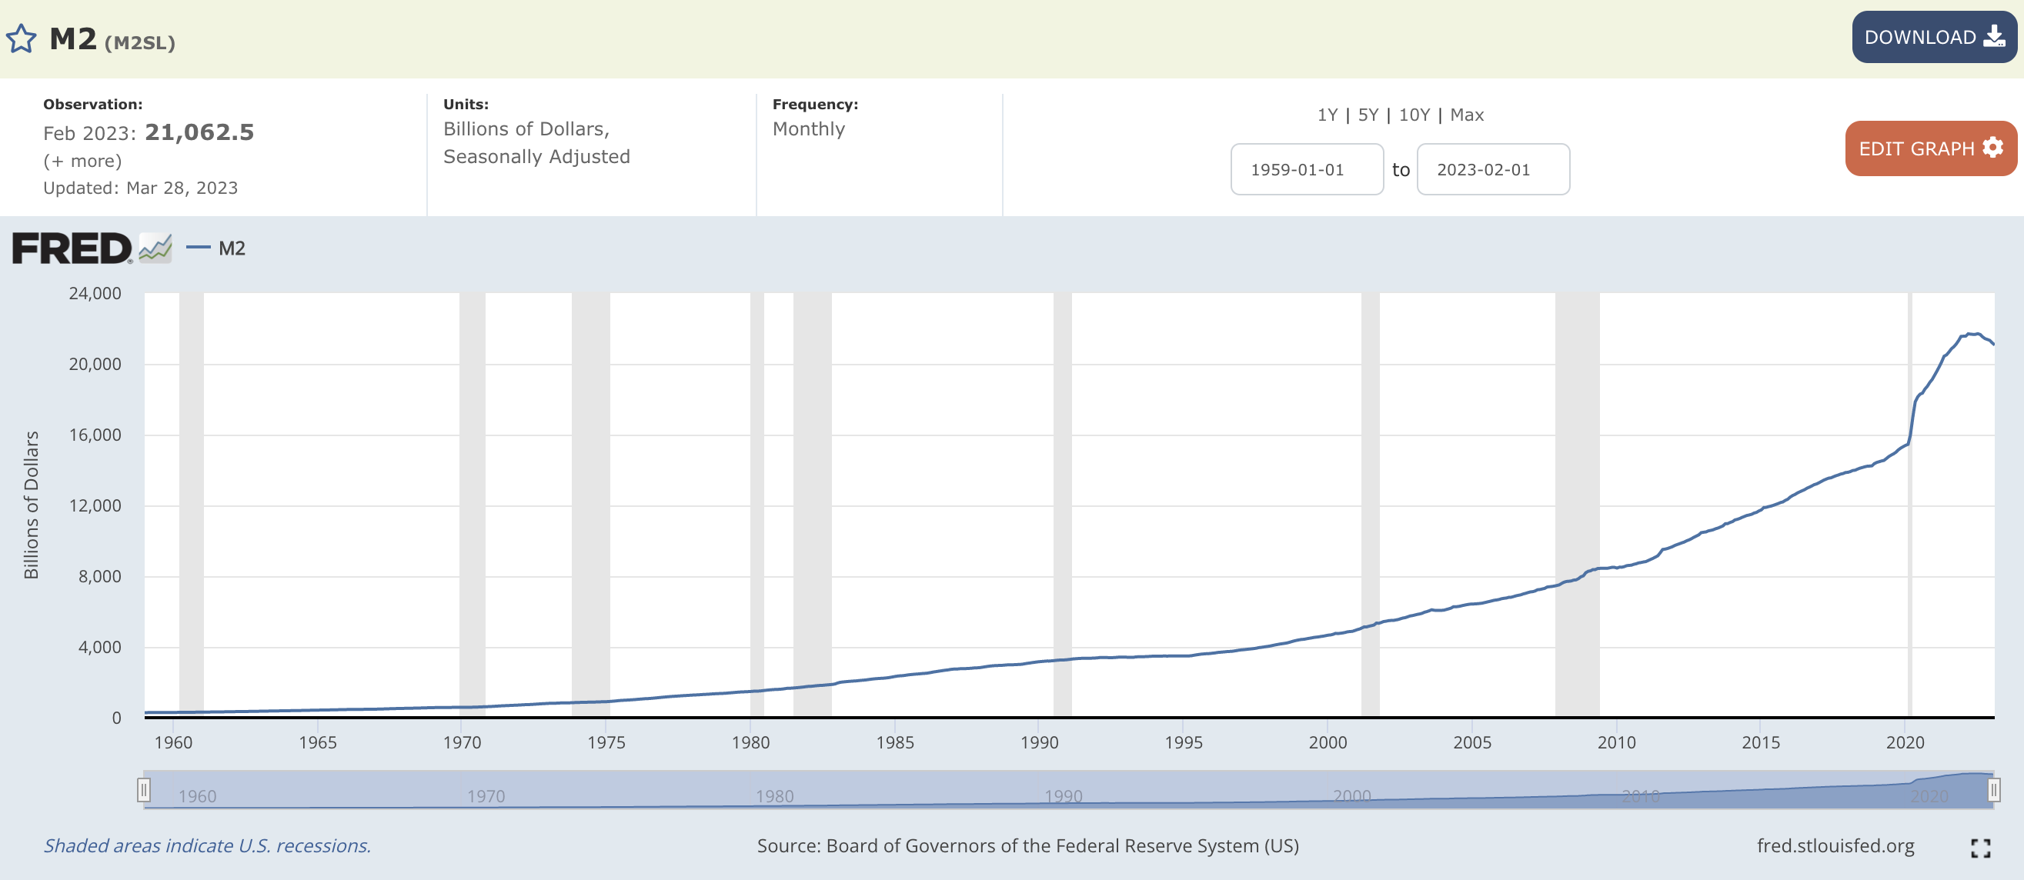Click the M2SL series ID text
Viewport: 2024px width, 880px height.
pos(140,42)
